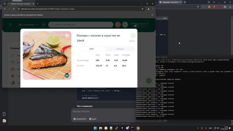Open the media play extension icon

(x=225, y=7)
